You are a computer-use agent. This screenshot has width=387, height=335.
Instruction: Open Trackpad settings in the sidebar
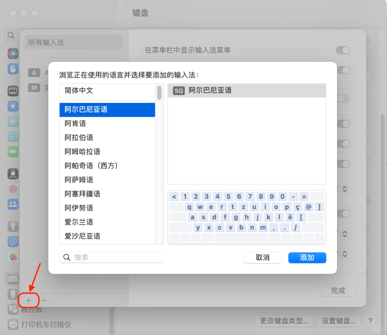(13, 310)
